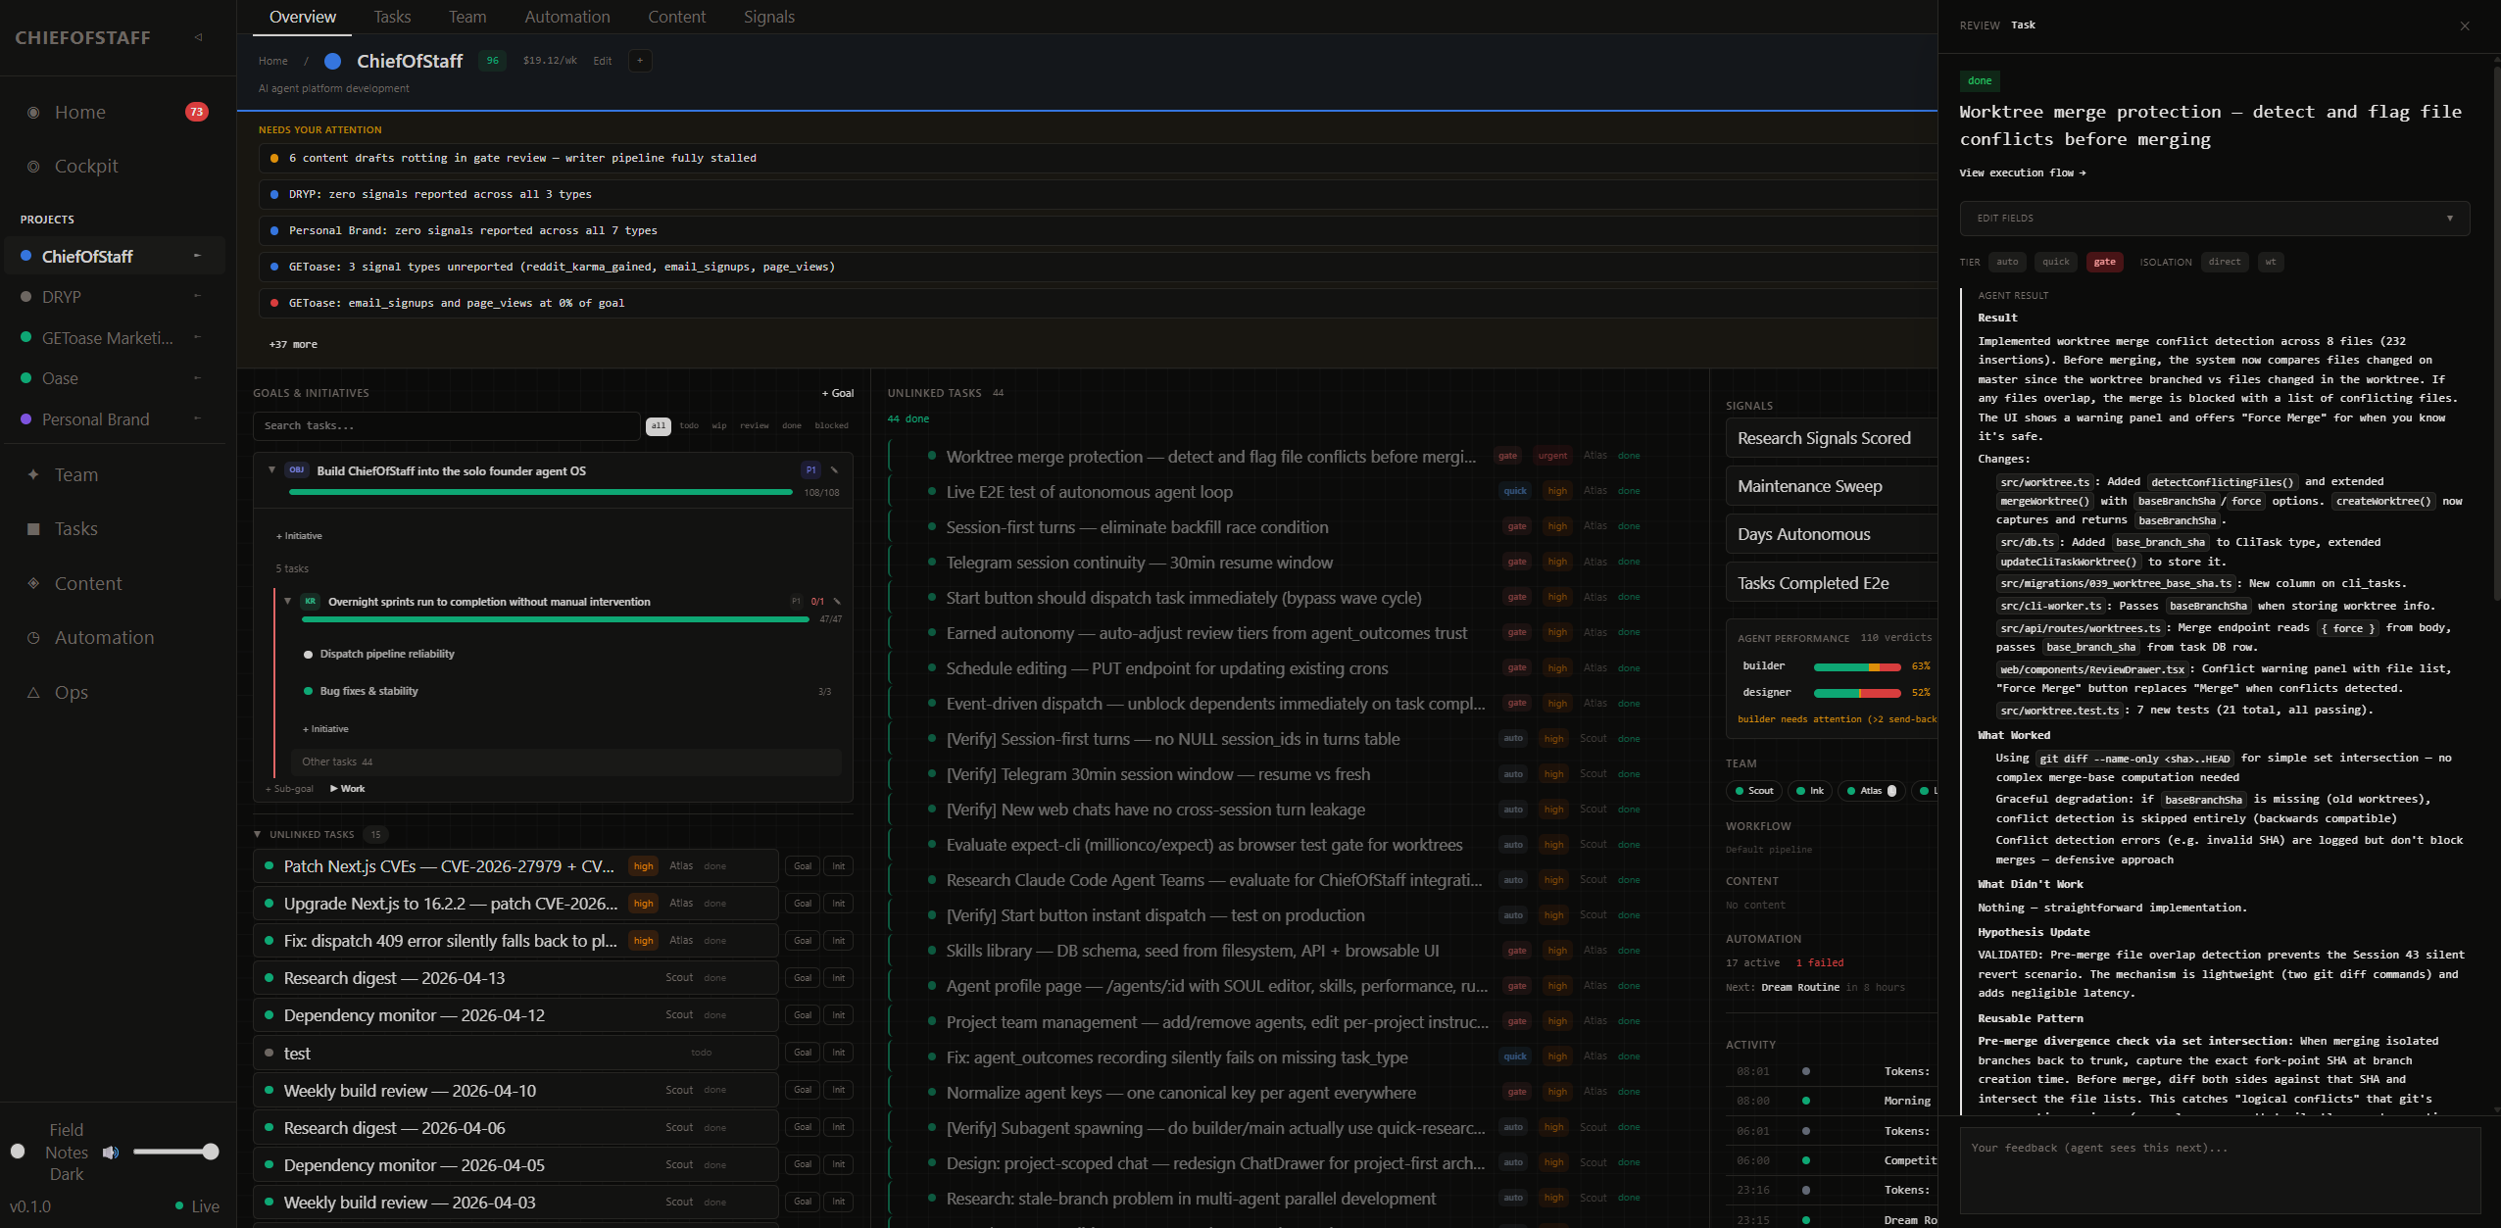The width and height of the screenshot is (2501, 1228).
Task: Click the pencil icon on Build ChiefOfStaff objective
Action: point(835,470)
